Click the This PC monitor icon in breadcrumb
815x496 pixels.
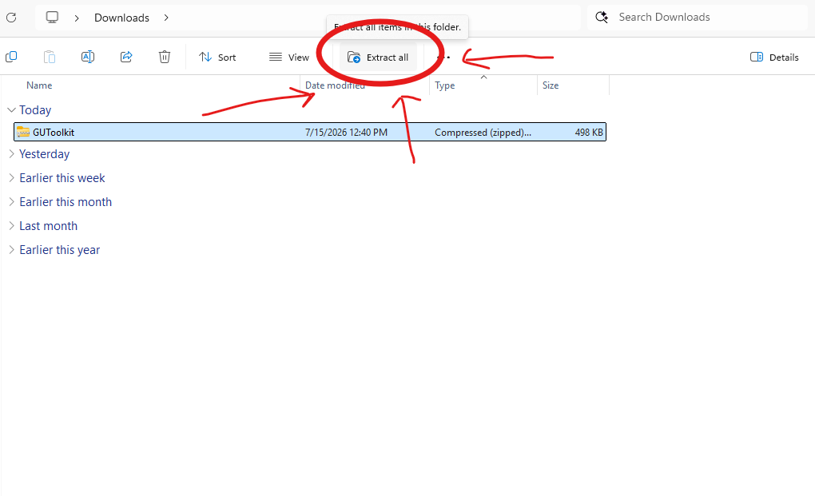click(52, 18)
